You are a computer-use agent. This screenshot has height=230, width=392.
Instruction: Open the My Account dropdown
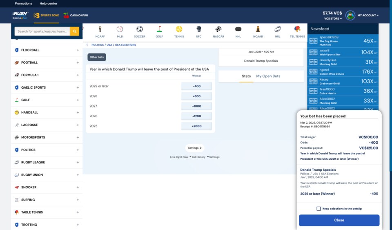pos(367,16)
